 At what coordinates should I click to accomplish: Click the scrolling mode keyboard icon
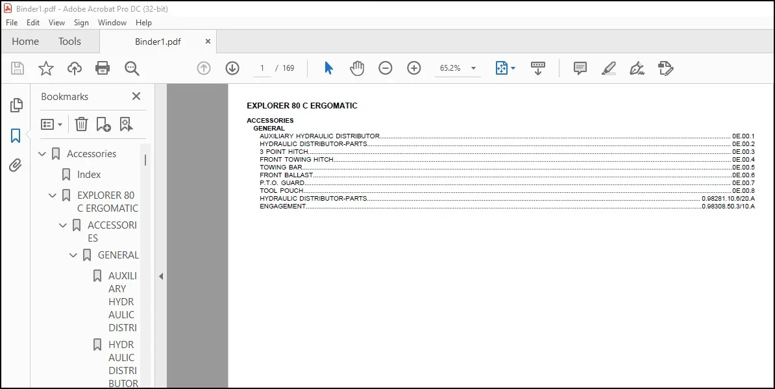(537, 68)
